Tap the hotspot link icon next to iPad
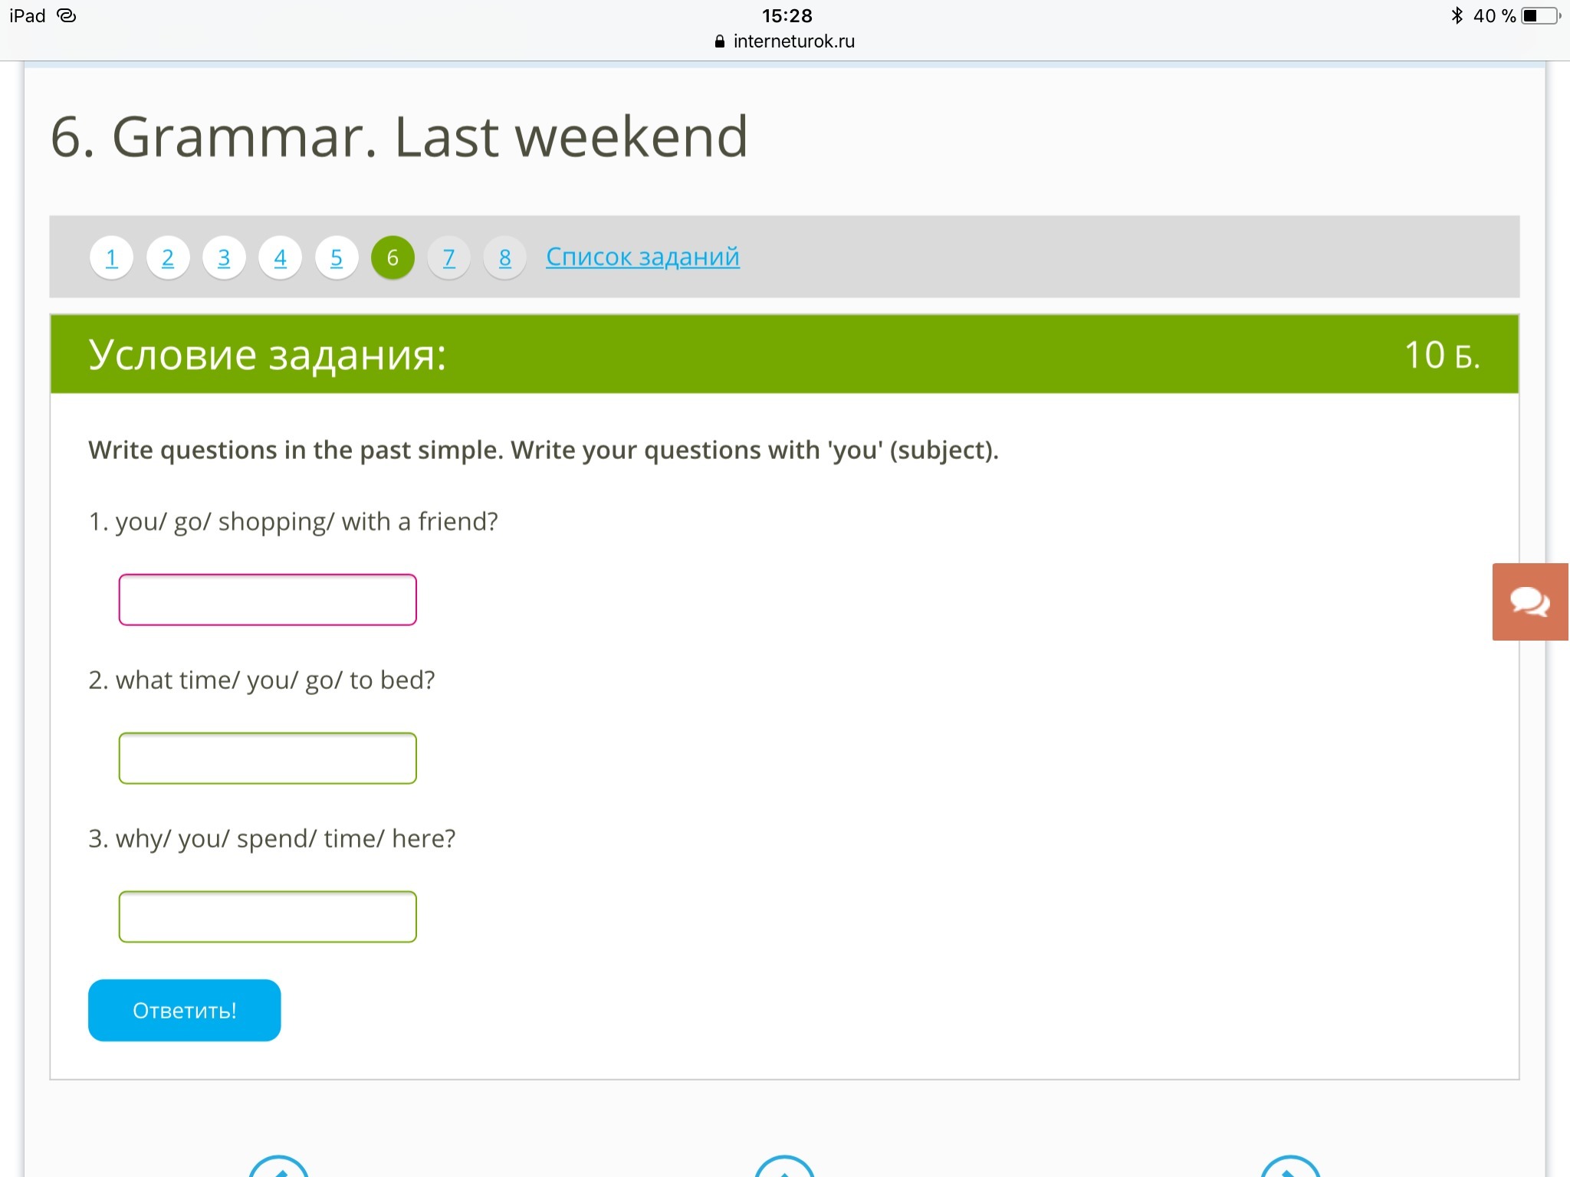 click(x=67, y=15)
